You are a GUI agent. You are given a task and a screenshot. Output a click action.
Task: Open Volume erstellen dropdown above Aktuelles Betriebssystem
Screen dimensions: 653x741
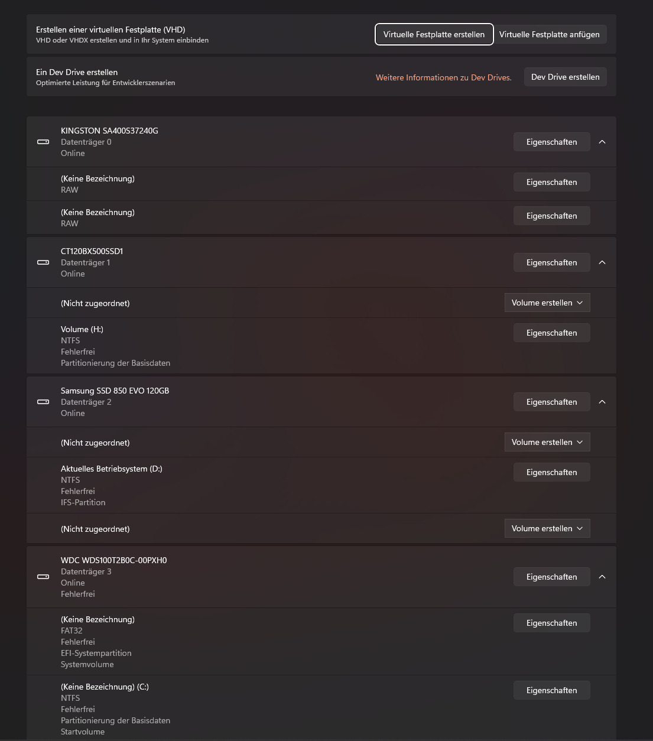click(x=547, y=442)
